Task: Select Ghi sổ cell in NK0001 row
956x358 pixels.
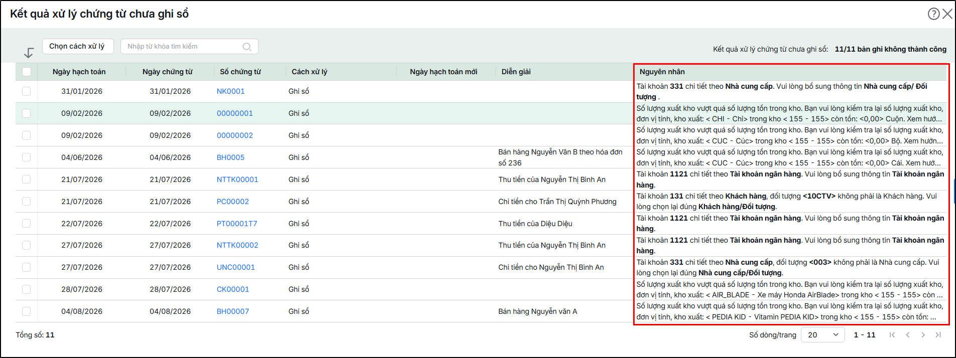Action: [x=299, y=91]
